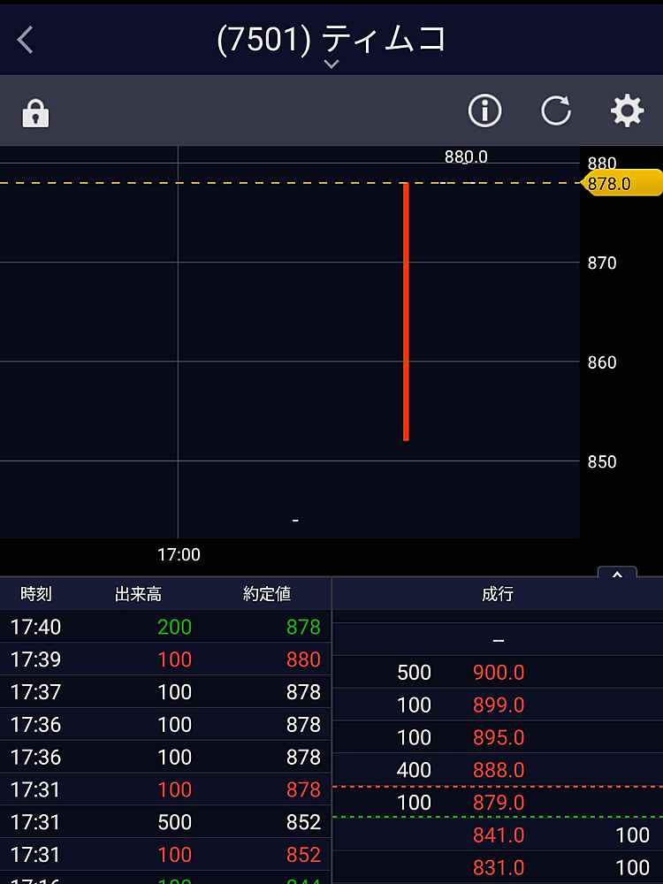Select the 成行 column header
Viewport: 663px width, 884px height.
tap(498, 594)
